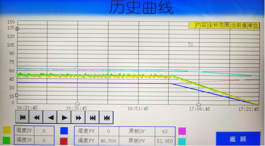Image resolution: width=265 pixels, height=146 pixels.
Task: Jump to last record playback button
Action: coord(92,117)
